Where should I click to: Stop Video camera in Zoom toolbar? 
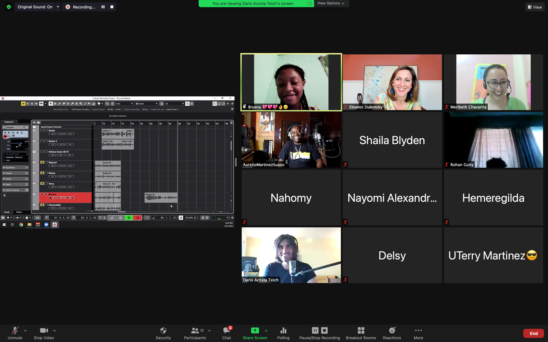click(x=44, y=333)
